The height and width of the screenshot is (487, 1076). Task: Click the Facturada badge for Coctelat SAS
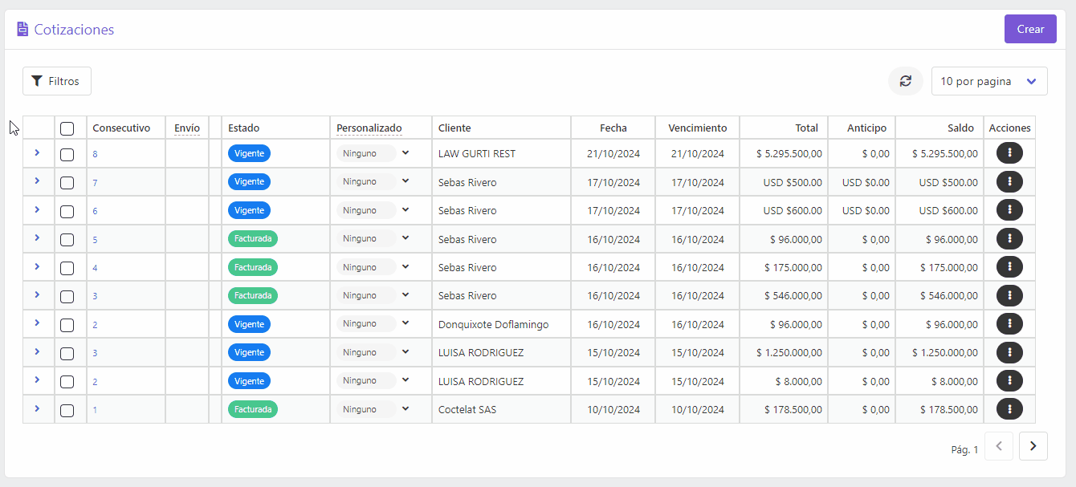coord(253,409)
